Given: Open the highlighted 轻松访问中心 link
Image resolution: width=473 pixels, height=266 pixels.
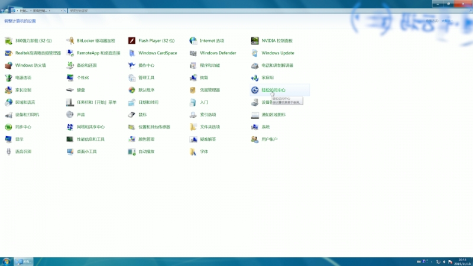Looking at the screenshot, I should point(273,90).
